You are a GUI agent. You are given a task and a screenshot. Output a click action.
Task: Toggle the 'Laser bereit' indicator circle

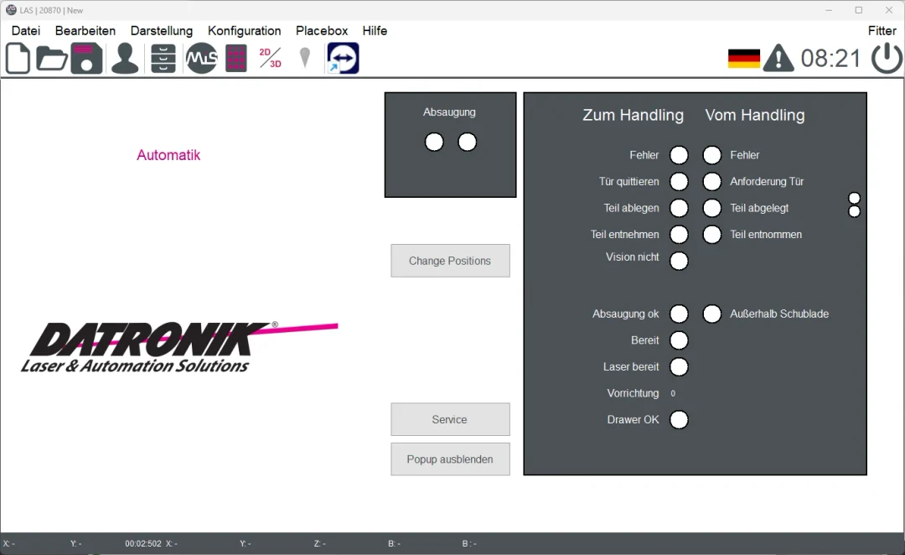[680, 367]
